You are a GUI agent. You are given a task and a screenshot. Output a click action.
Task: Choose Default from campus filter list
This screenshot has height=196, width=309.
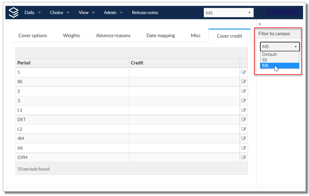(280, 54)
